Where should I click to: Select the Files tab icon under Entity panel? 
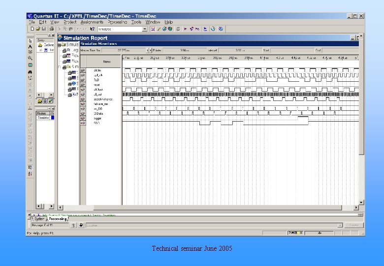[x=45, y=101]
